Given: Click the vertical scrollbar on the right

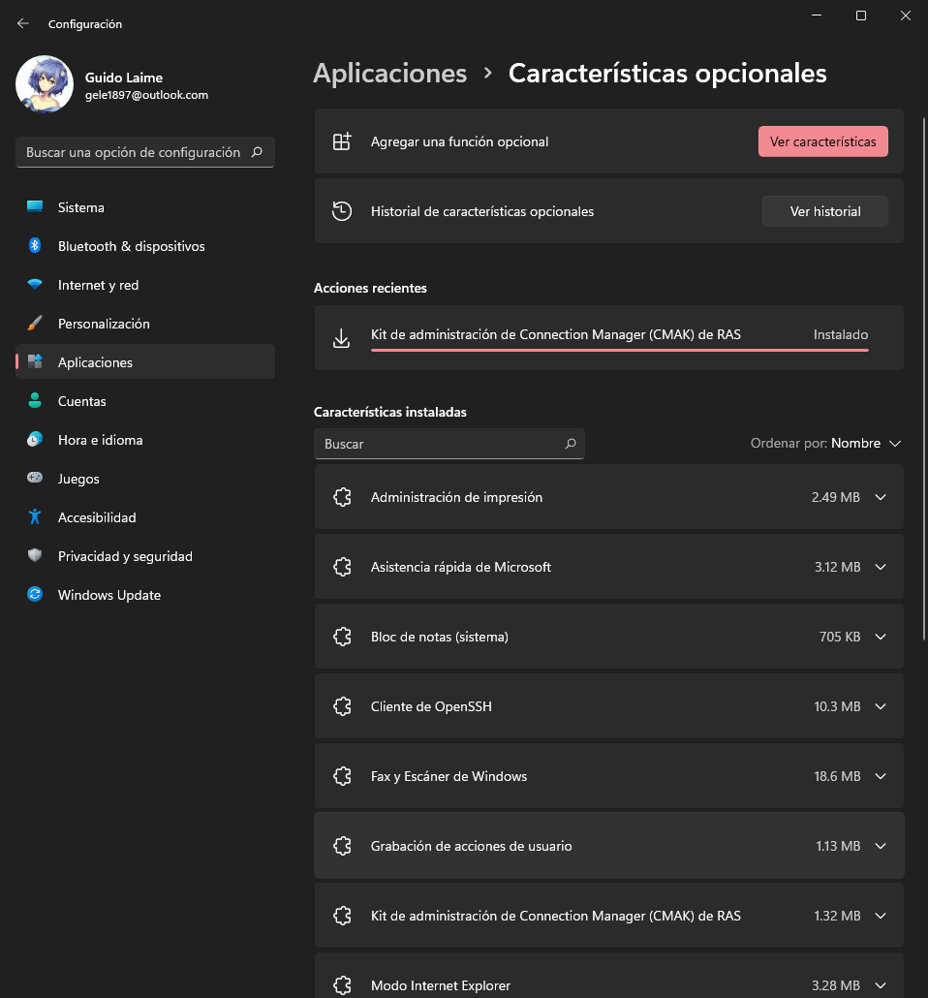Looking at the screenshot, I should click(924, 379).
